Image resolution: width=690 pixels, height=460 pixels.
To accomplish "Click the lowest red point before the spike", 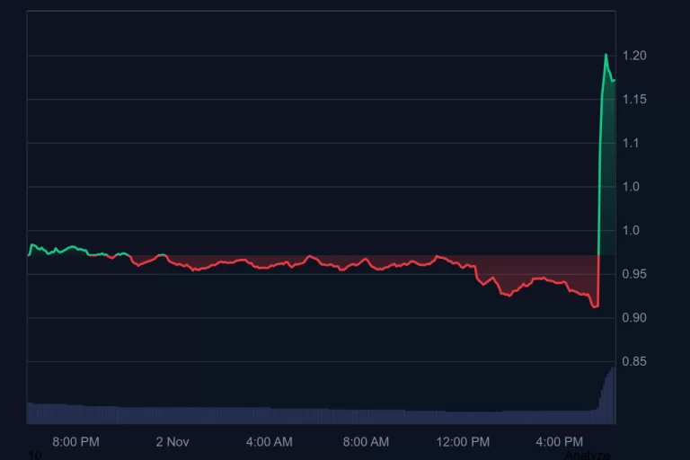I will tap(594, 306).
